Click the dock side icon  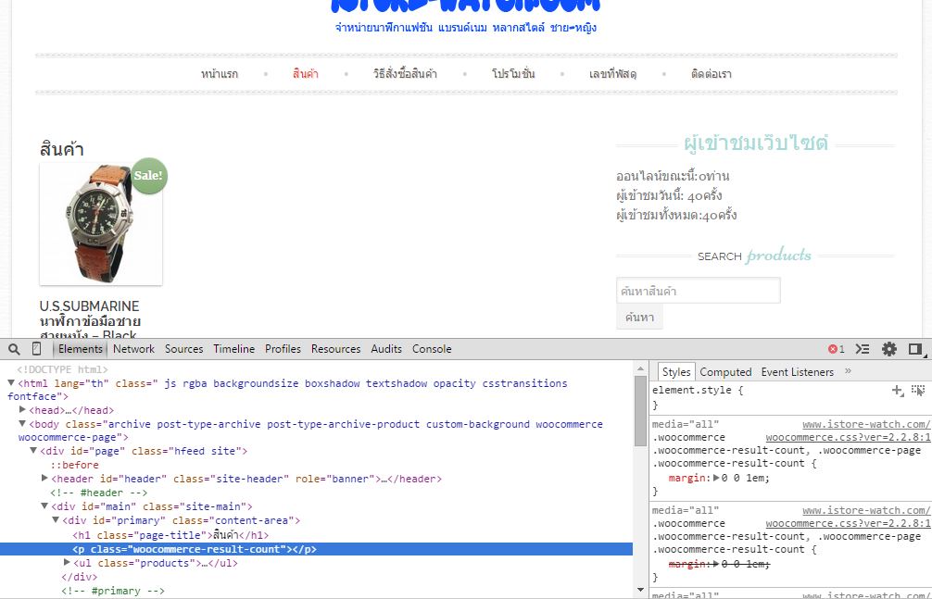[915, 349]
